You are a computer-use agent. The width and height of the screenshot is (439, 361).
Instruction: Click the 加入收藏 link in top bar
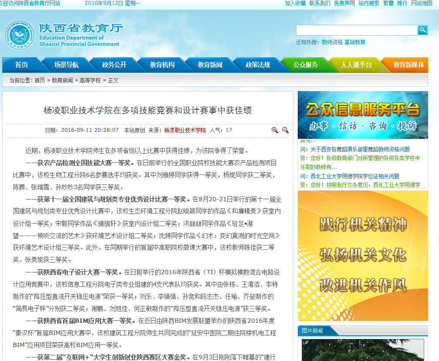[x=295, y=3]
